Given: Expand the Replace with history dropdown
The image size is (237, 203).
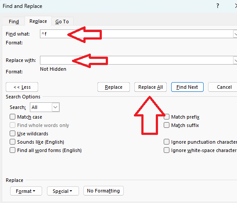Looking at the screenshot, I should pos(235,60).
